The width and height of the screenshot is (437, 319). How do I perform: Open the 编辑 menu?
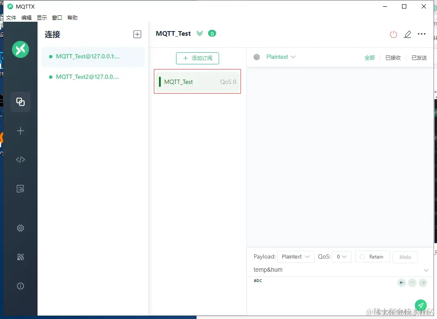[26, 18]
